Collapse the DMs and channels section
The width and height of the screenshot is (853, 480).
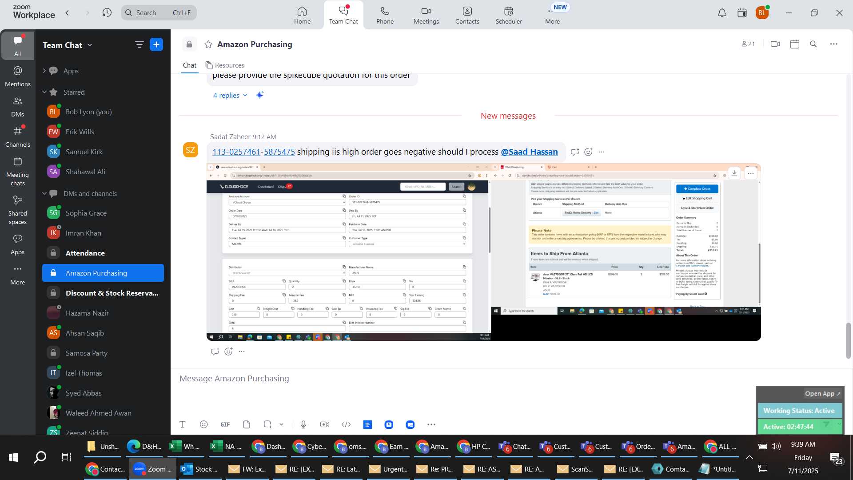point(44,193)
